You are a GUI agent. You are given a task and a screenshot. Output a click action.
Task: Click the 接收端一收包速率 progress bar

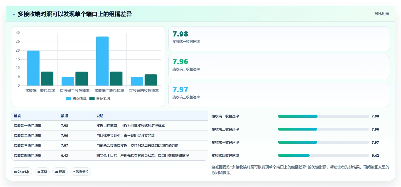coord(324,116)
